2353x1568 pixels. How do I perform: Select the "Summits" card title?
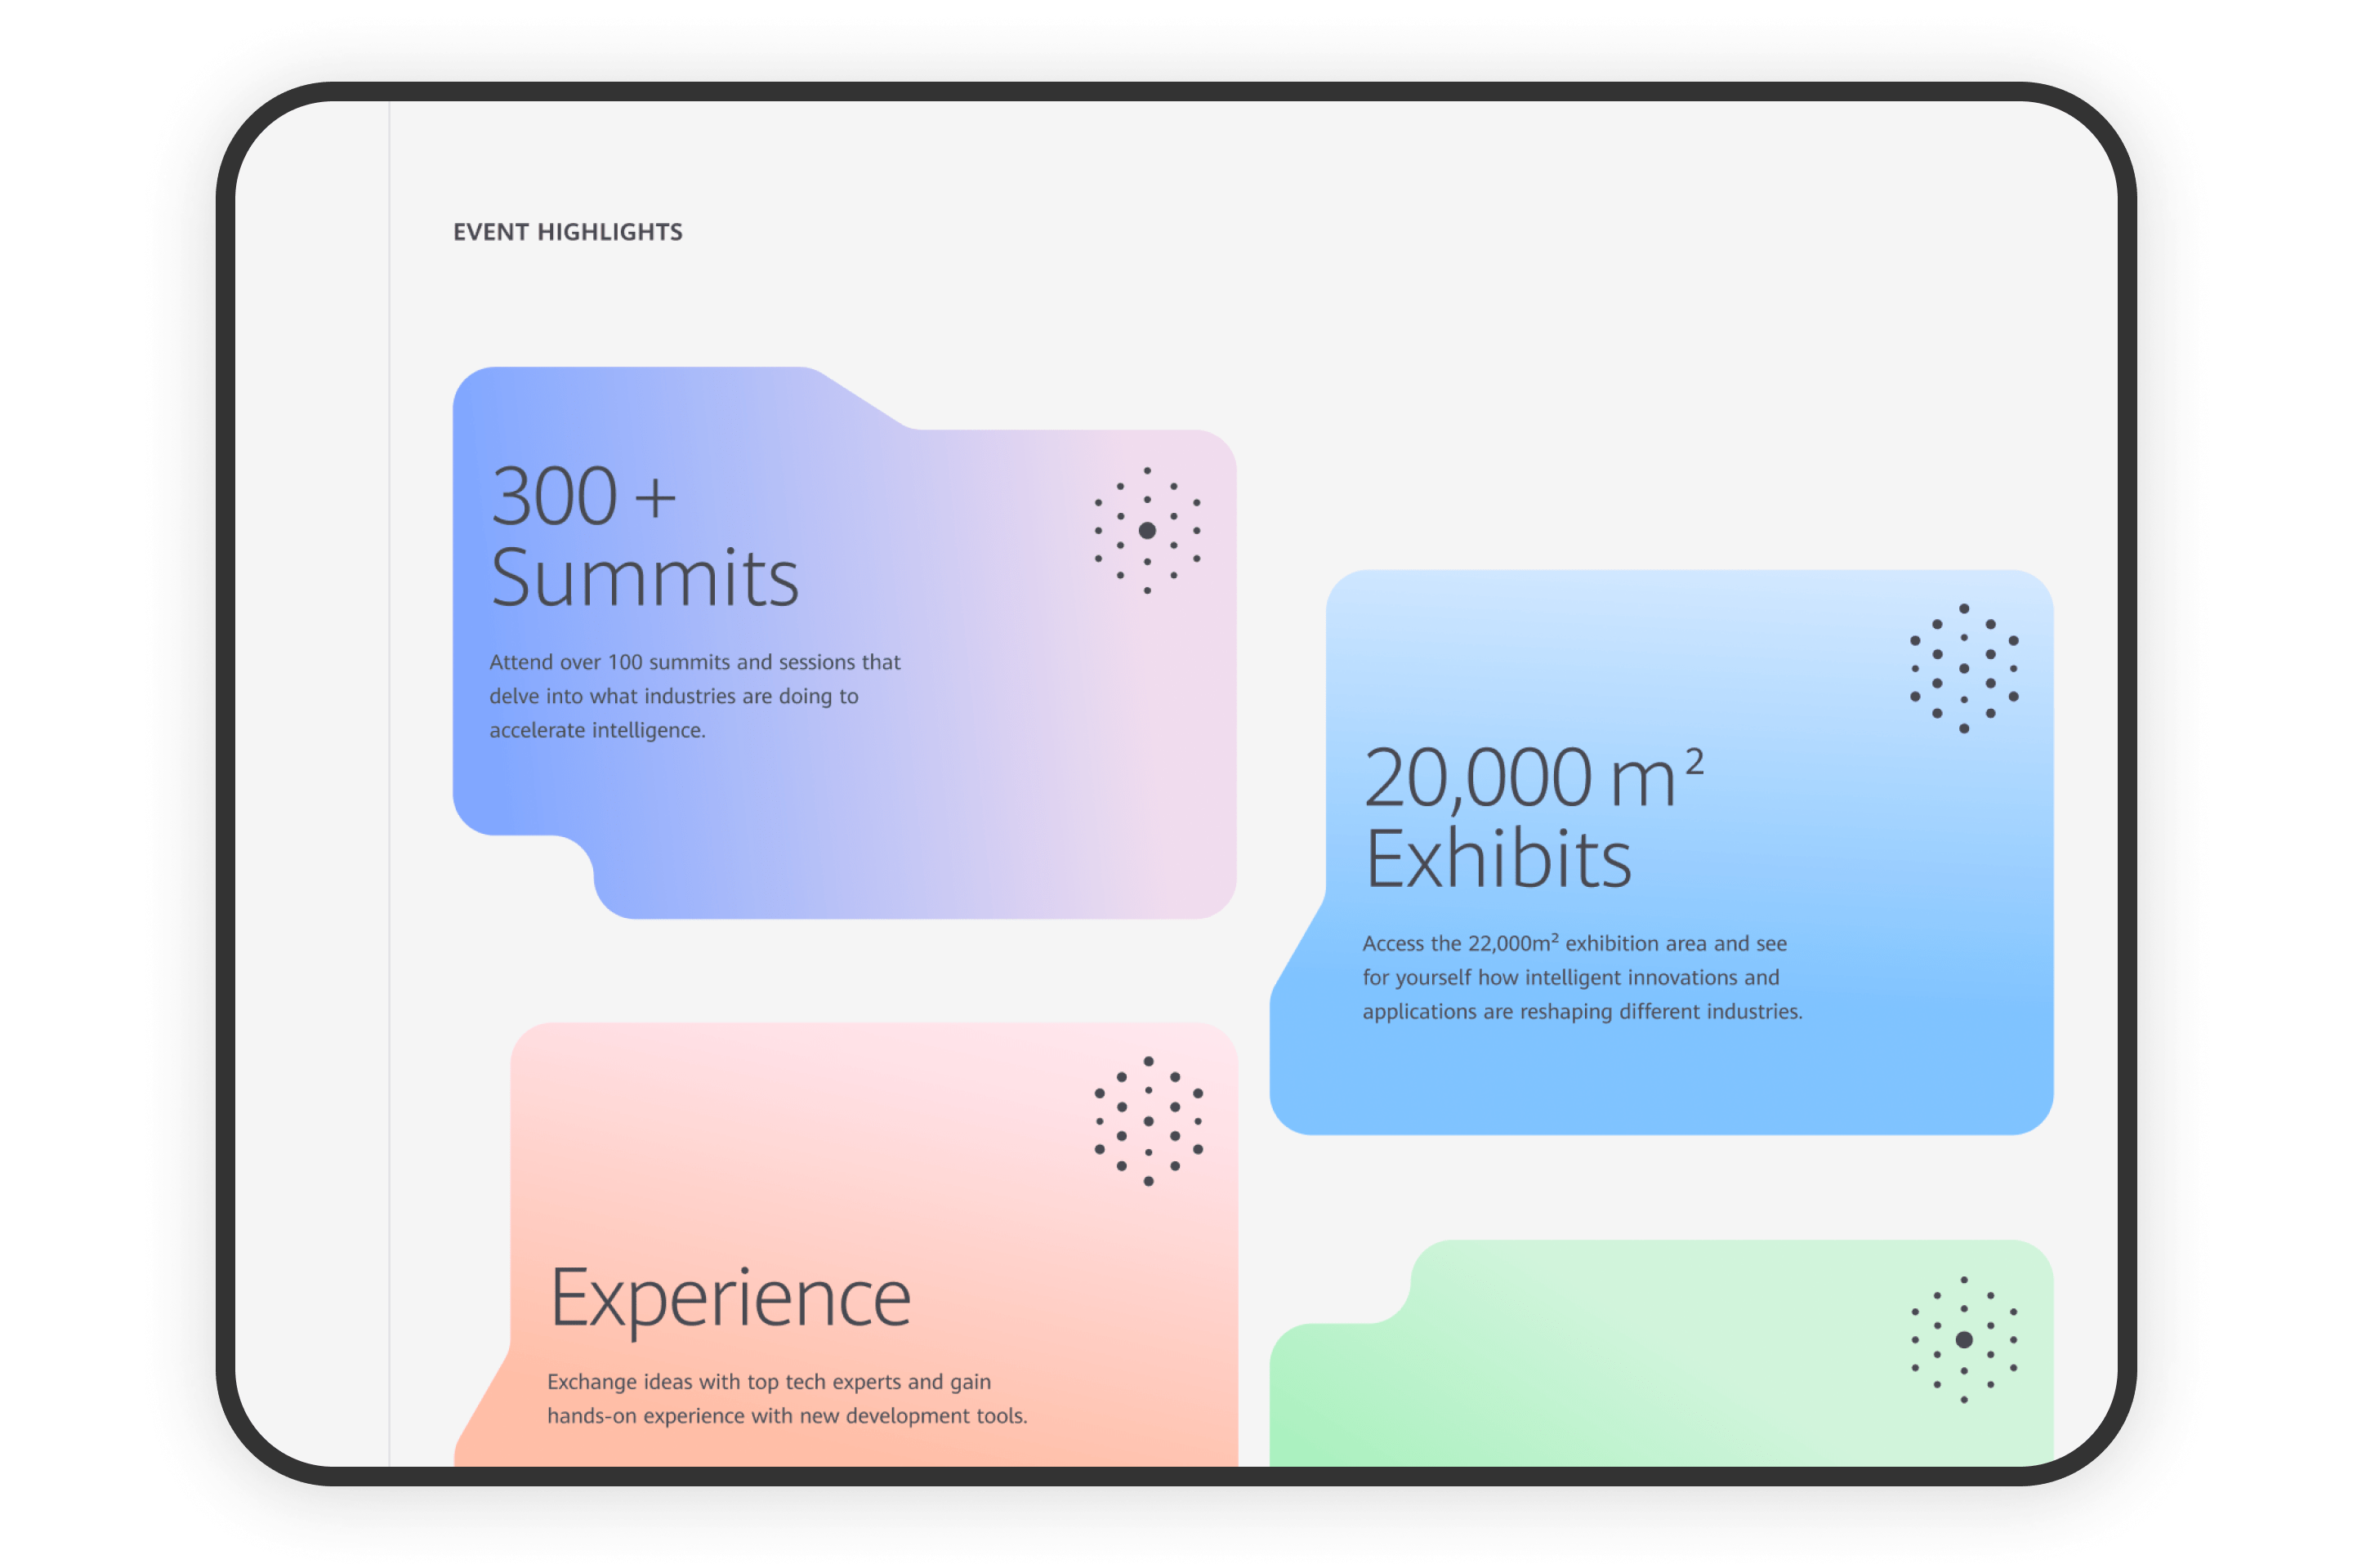[645, 578]
